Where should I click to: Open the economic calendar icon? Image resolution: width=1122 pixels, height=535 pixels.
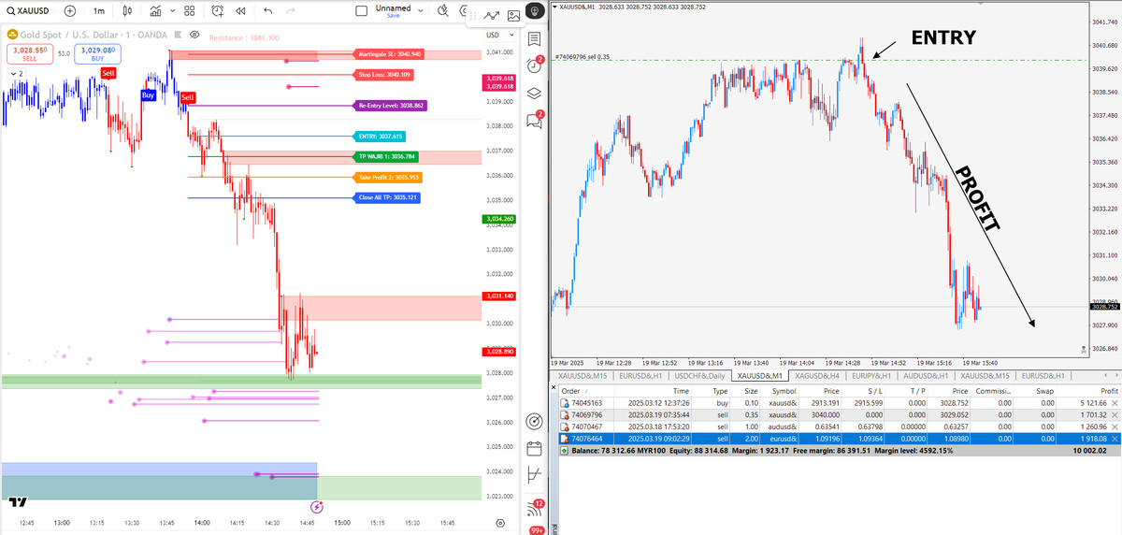[534, 447]
